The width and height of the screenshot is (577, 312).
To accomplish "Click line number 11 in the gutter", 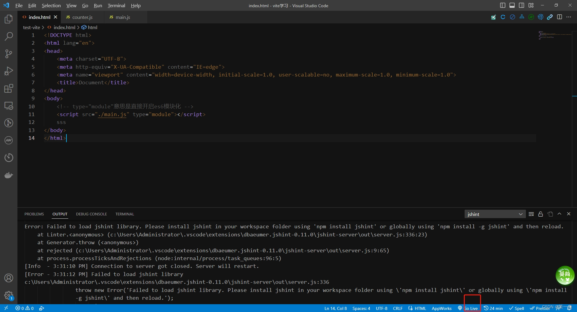I will [x=32, y=114].
